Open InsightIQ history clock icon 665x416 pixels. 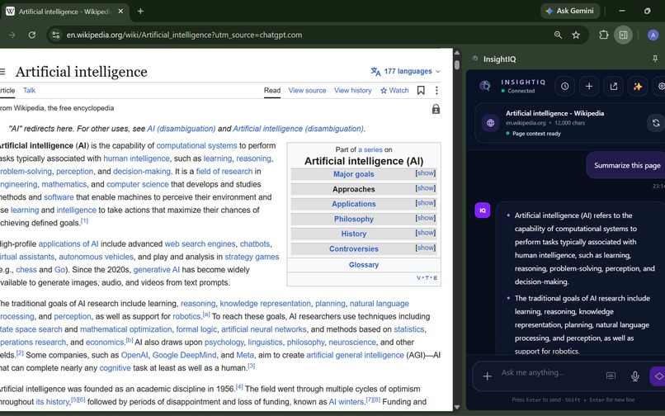pyautogui.click(x=564, y=86)
